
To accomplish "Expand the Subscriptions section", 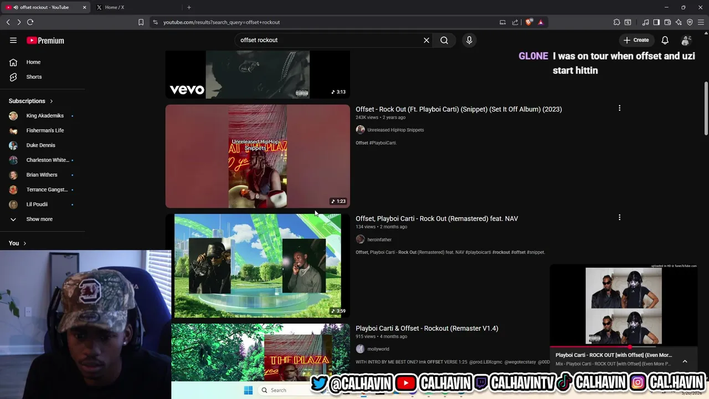I will [x=31, y=101].
